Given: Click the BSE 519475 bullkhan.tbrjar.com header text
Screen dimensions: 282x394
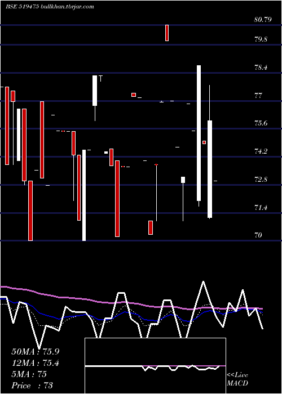Looking at the screenshot, I should coord(50,7).
